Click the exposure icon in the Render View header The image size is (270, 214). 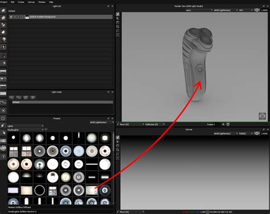tap(257, 10)
